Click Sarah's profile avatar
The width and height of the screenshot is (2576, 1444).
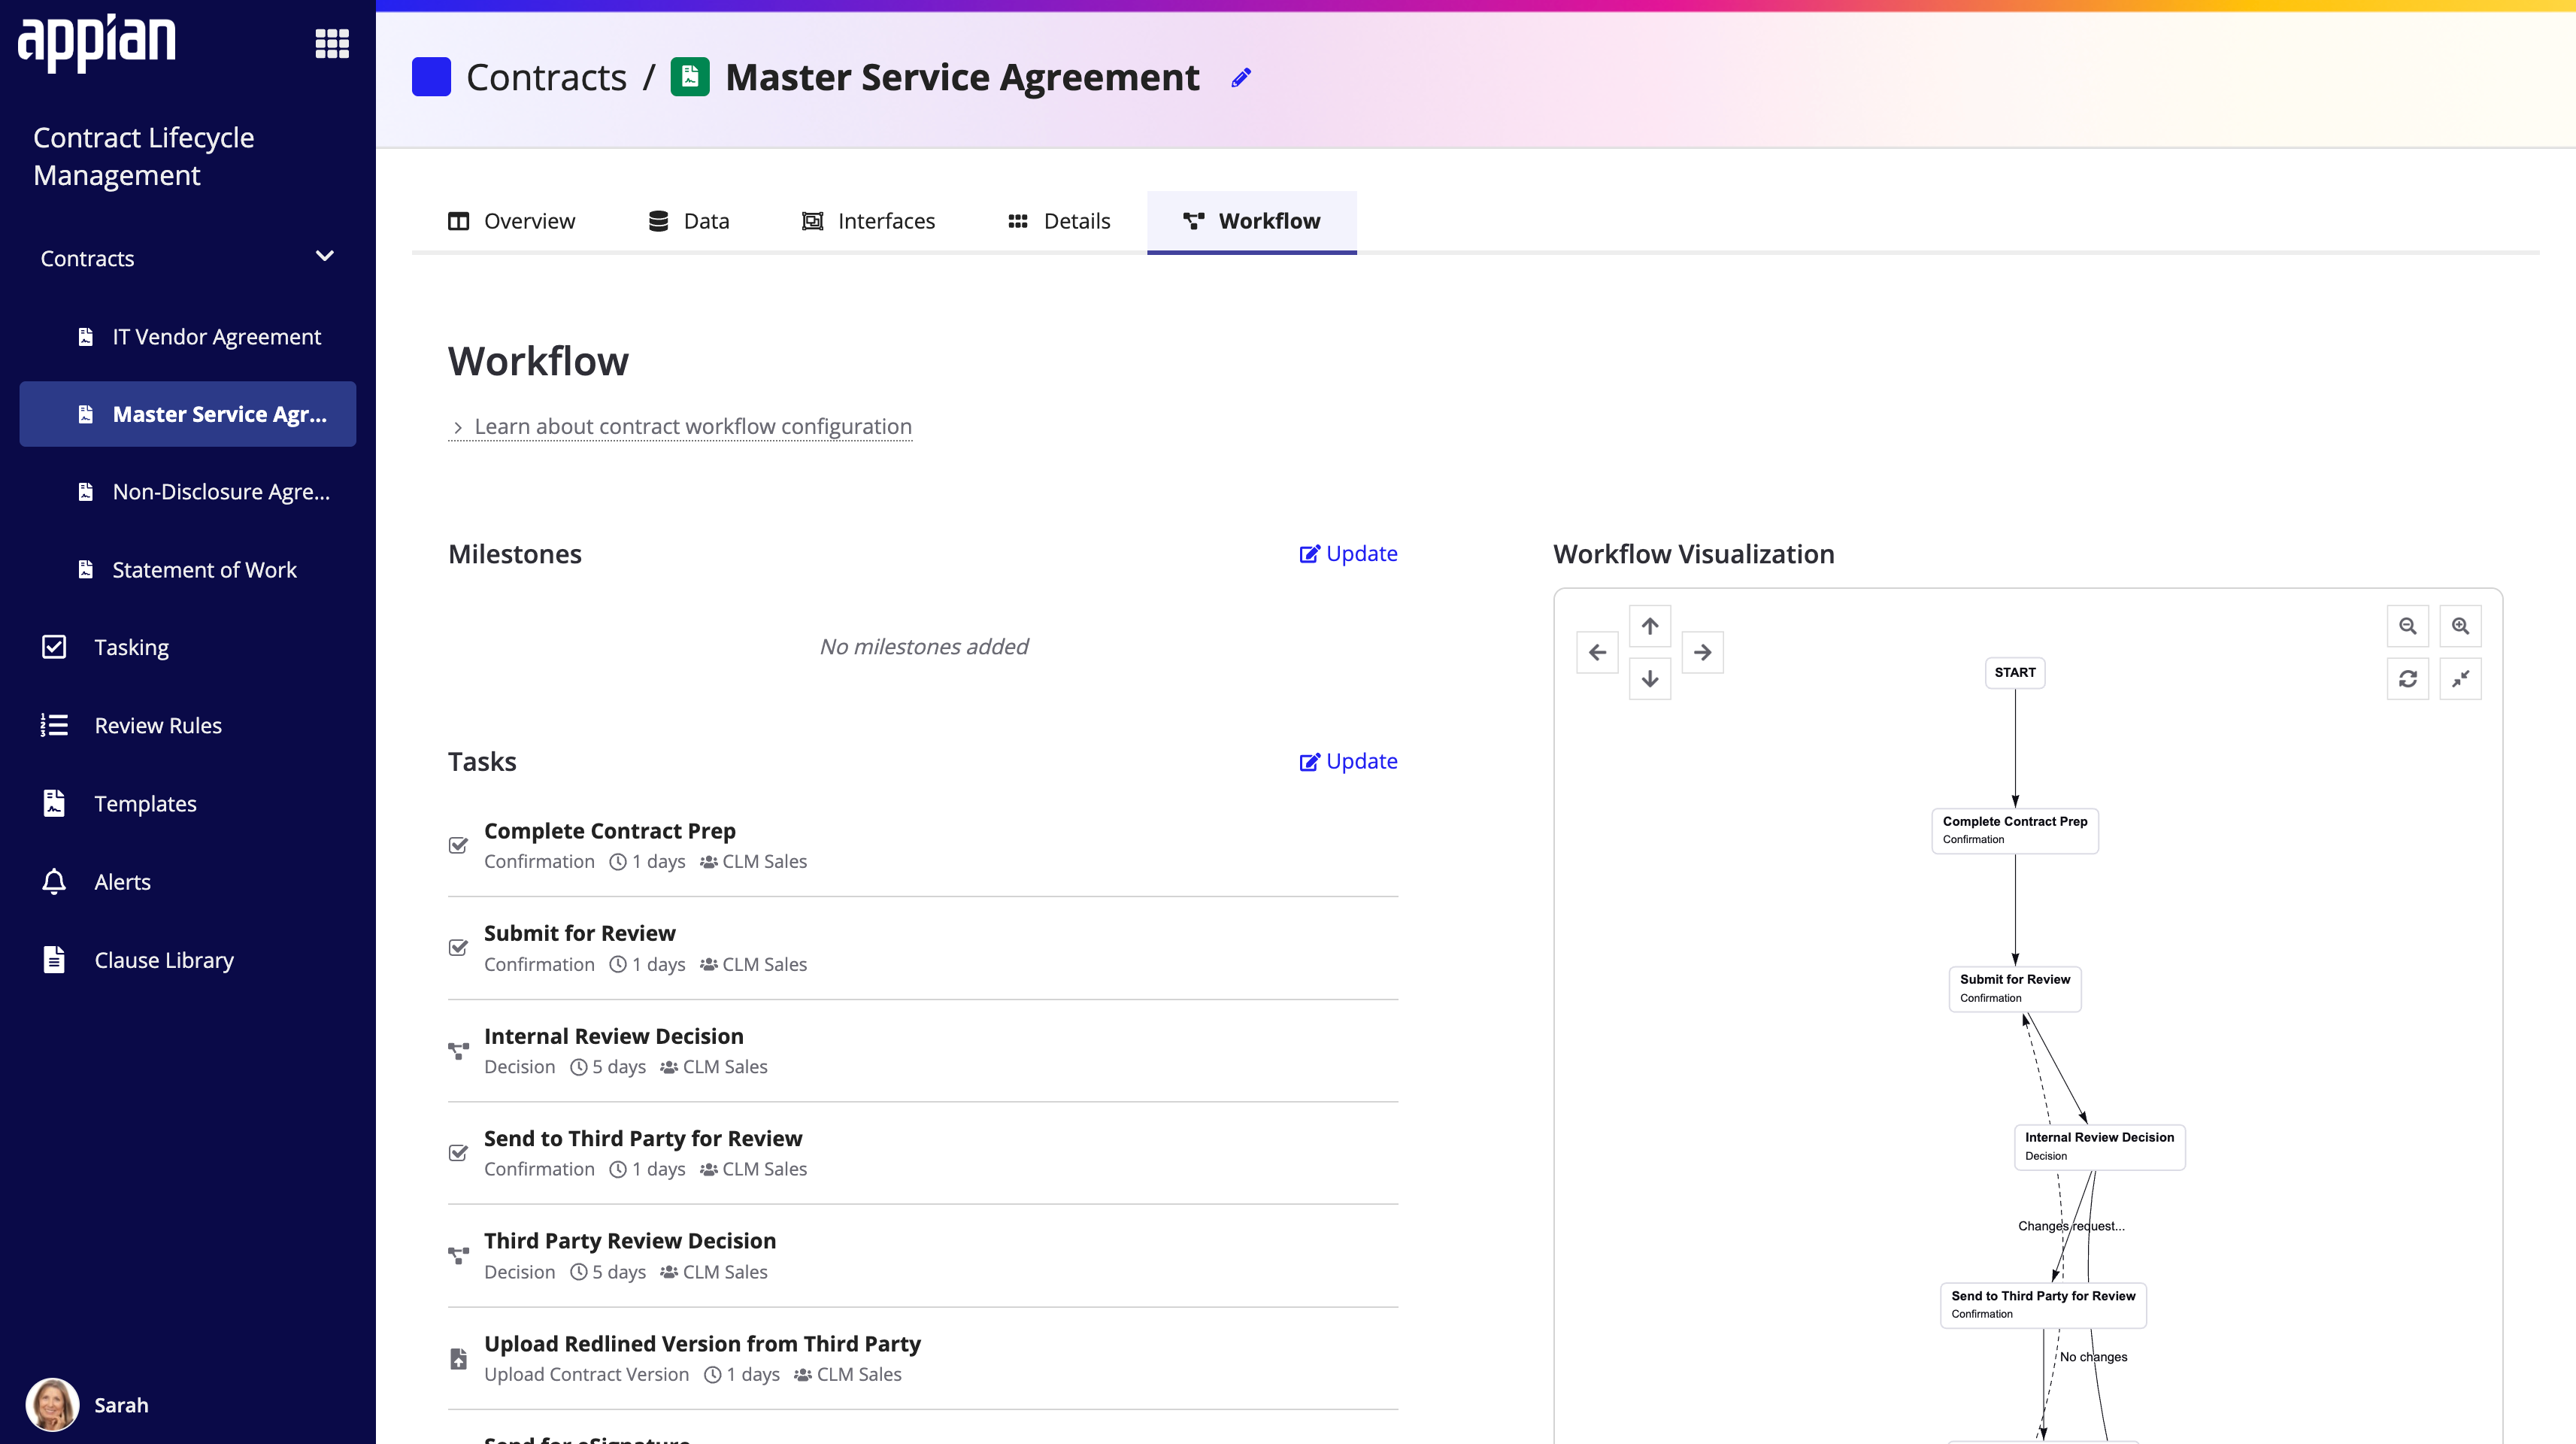(x=52, y=1404)
